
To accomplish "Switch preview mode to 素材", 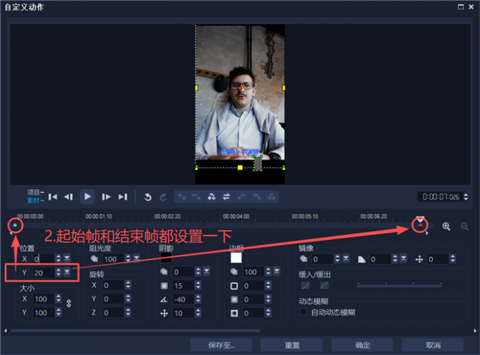I will [35, 200].
